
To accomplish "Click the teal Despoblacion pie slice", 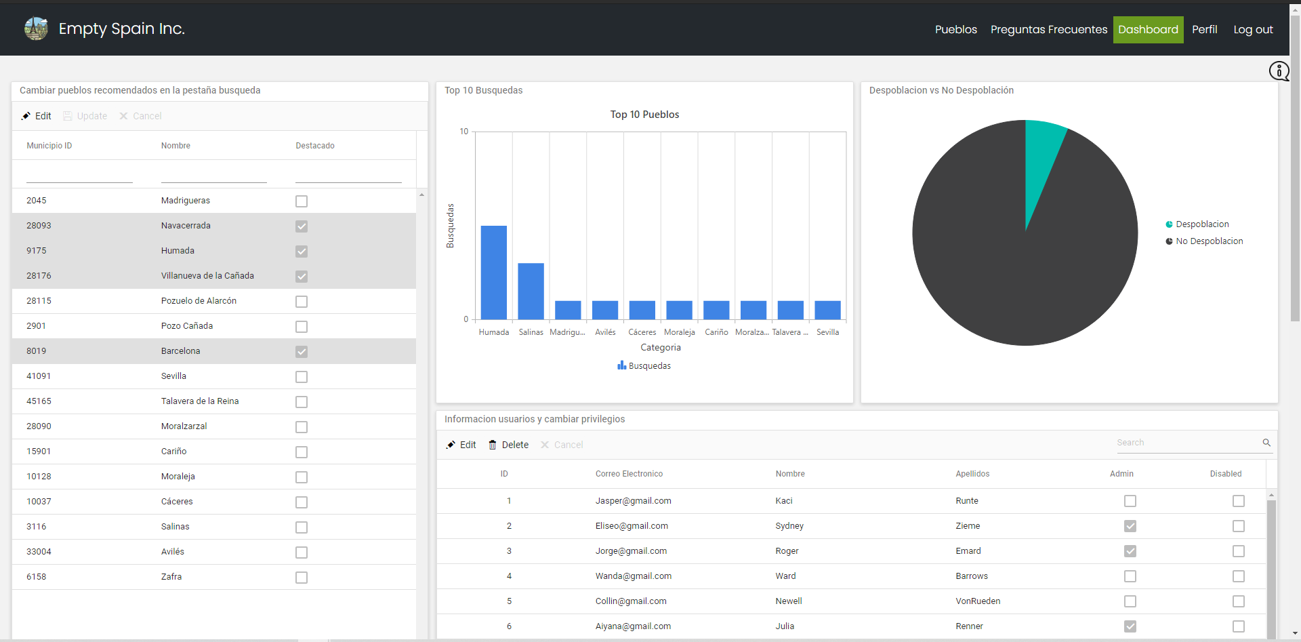I will coord(1041,156).
